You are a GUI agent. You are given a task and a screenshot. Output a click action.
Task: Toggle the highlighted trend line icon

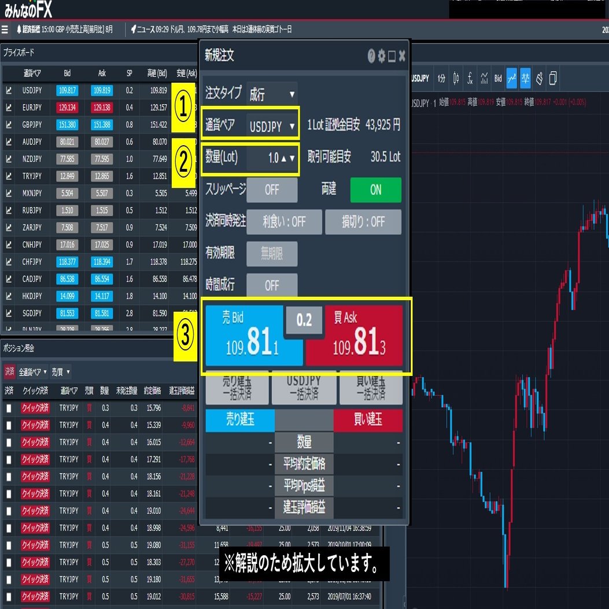pyautogui.click(x=511, y=79)
